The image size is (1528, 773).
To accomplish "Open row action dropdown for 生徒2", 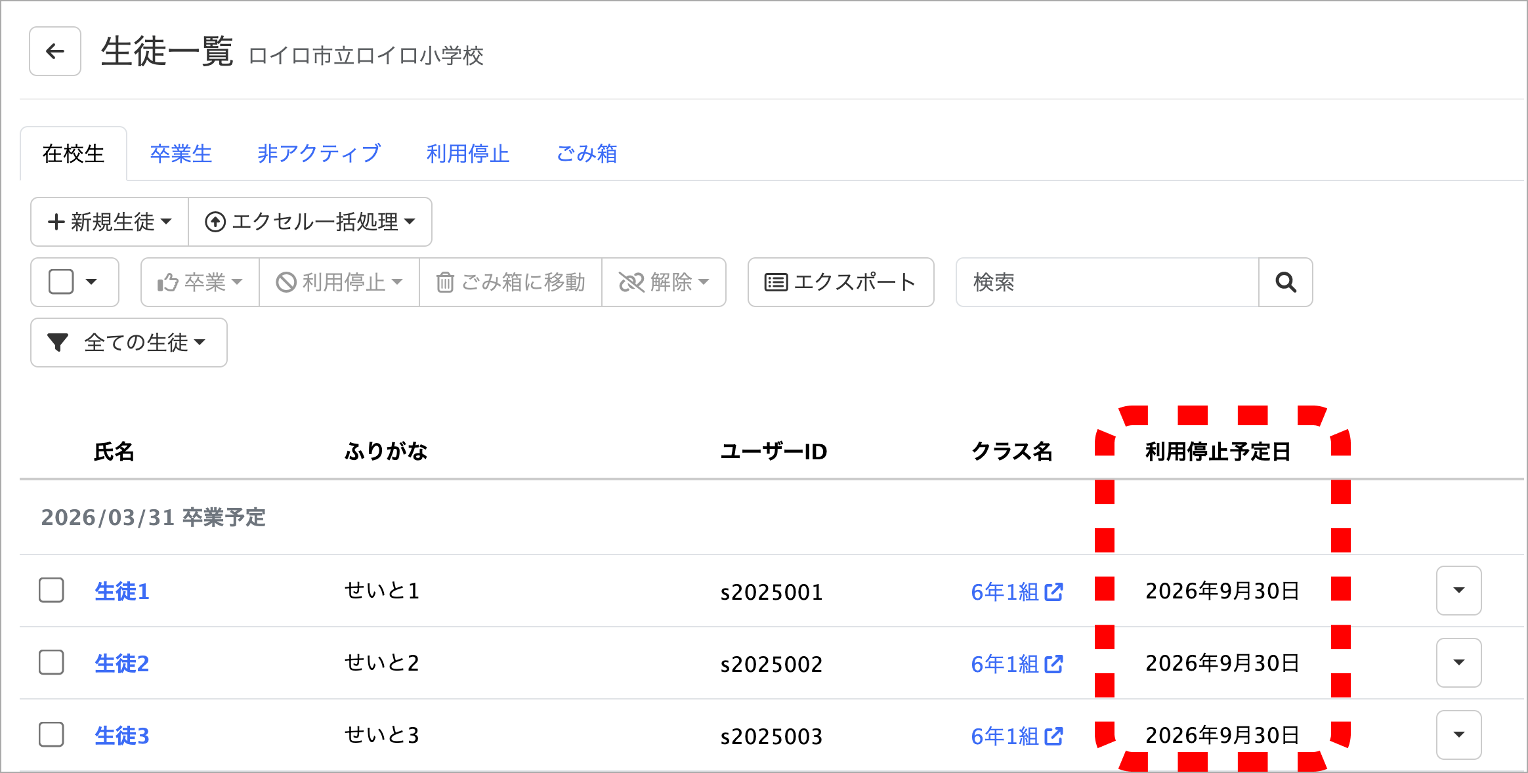I will click(1458, 663).
